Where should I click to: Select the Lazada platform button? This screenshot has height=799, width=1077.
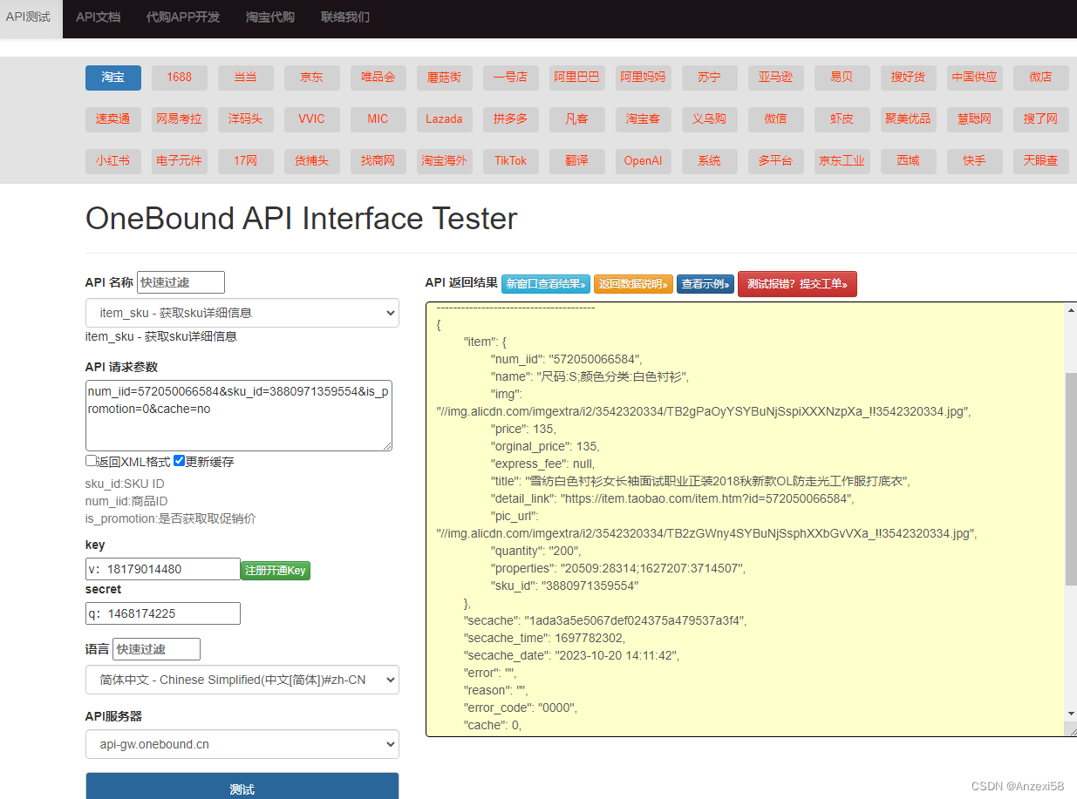tap(445, 119)
